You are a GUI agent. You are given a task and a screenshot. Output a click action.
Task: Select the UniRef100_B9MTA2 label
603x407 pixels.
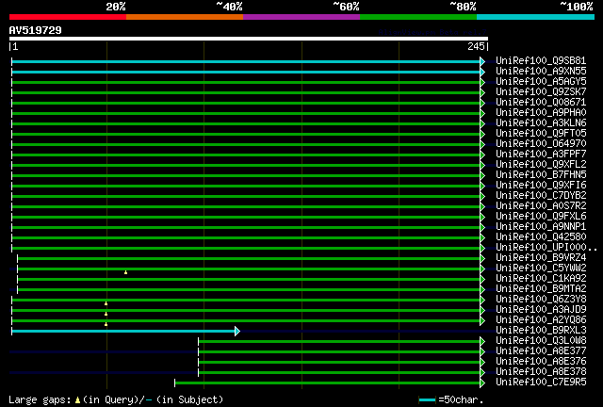pyautogui.click(x=541, y=289)
